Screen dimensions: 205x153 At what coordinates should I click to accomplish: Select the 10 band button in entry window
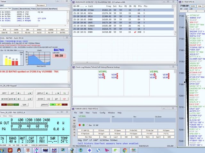point(74,135)
